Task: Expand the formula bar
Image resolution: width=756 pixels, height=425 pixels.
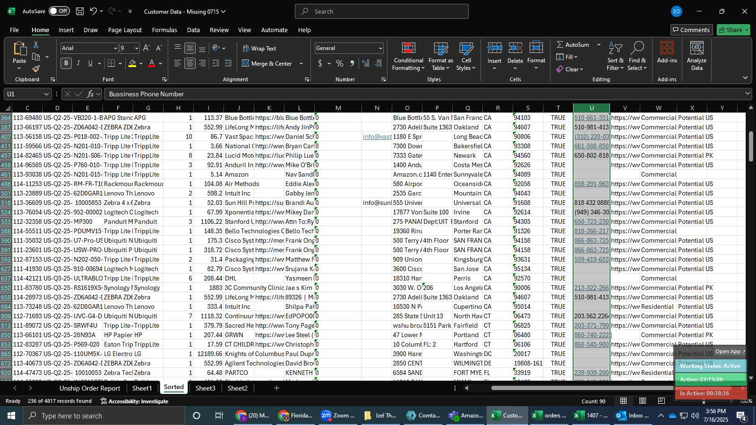Action: pyautogui.click(x=747, y=93)
